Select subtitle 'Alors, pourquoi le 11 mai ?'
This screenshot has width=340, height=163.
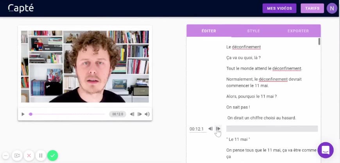pyautogui.click(x=251, y=97)
